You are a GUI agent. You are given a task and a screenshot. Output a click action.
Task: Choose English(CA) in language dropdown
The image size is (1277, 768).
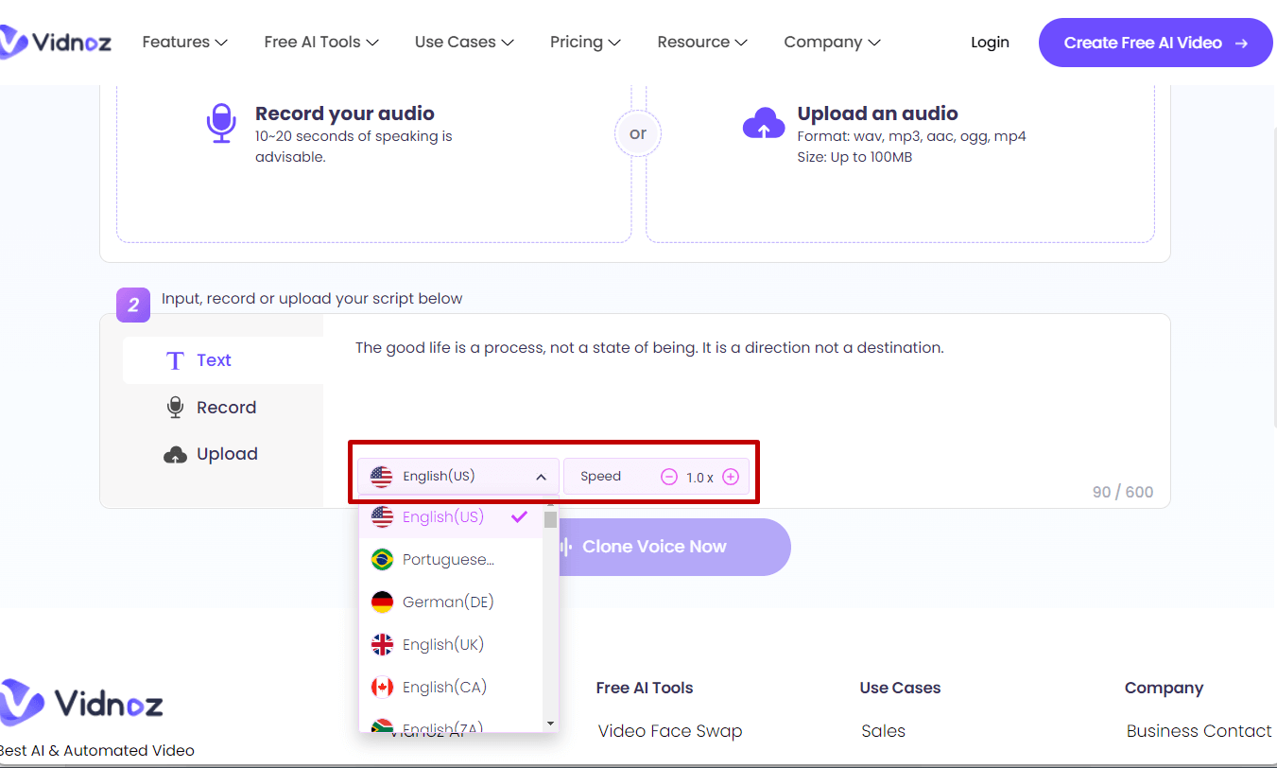444,687
